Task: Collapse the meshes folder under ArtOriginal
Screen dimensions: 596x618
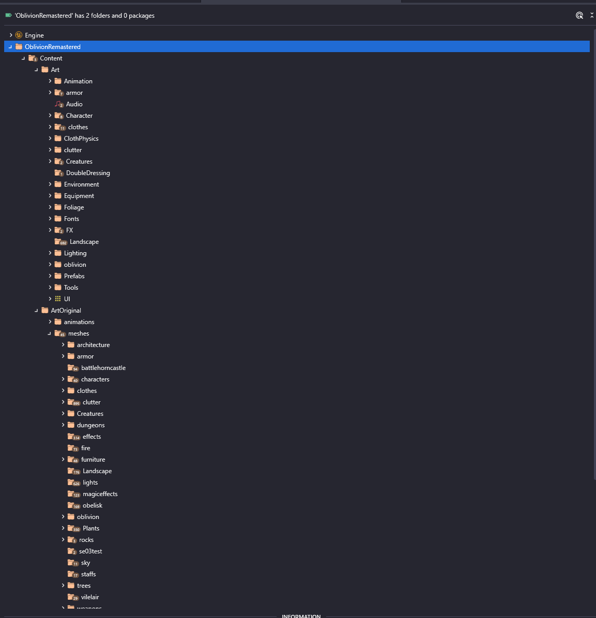Action: click(49, 333)
